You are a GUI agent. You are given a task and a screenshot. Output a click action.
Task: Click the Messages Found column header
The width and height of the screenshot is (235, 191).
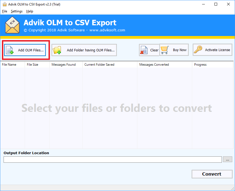tap(66, 65)
